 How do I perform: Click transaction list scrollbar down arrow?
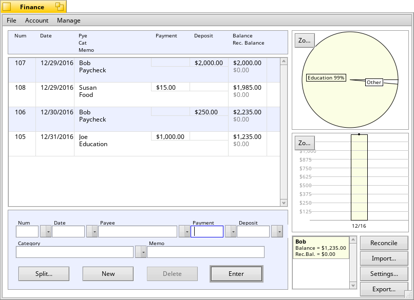(284, 203)
